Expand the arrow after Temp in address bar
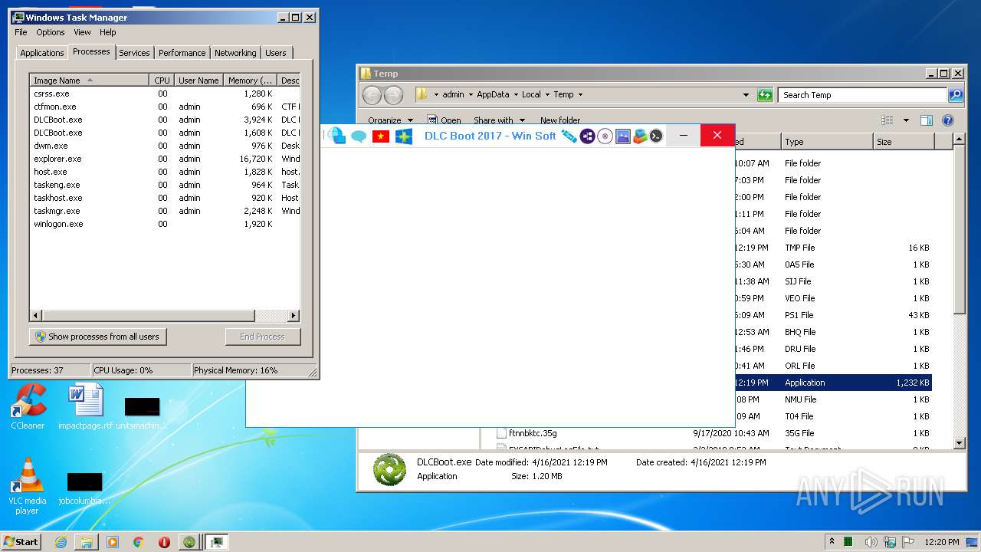This screenshot has width=981, height=552. tap(580, 95)
